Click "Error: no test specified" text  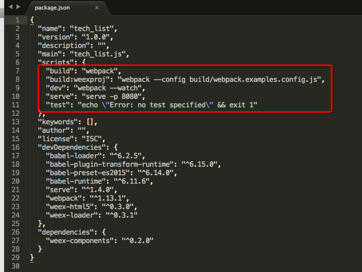tap(158, 105)
